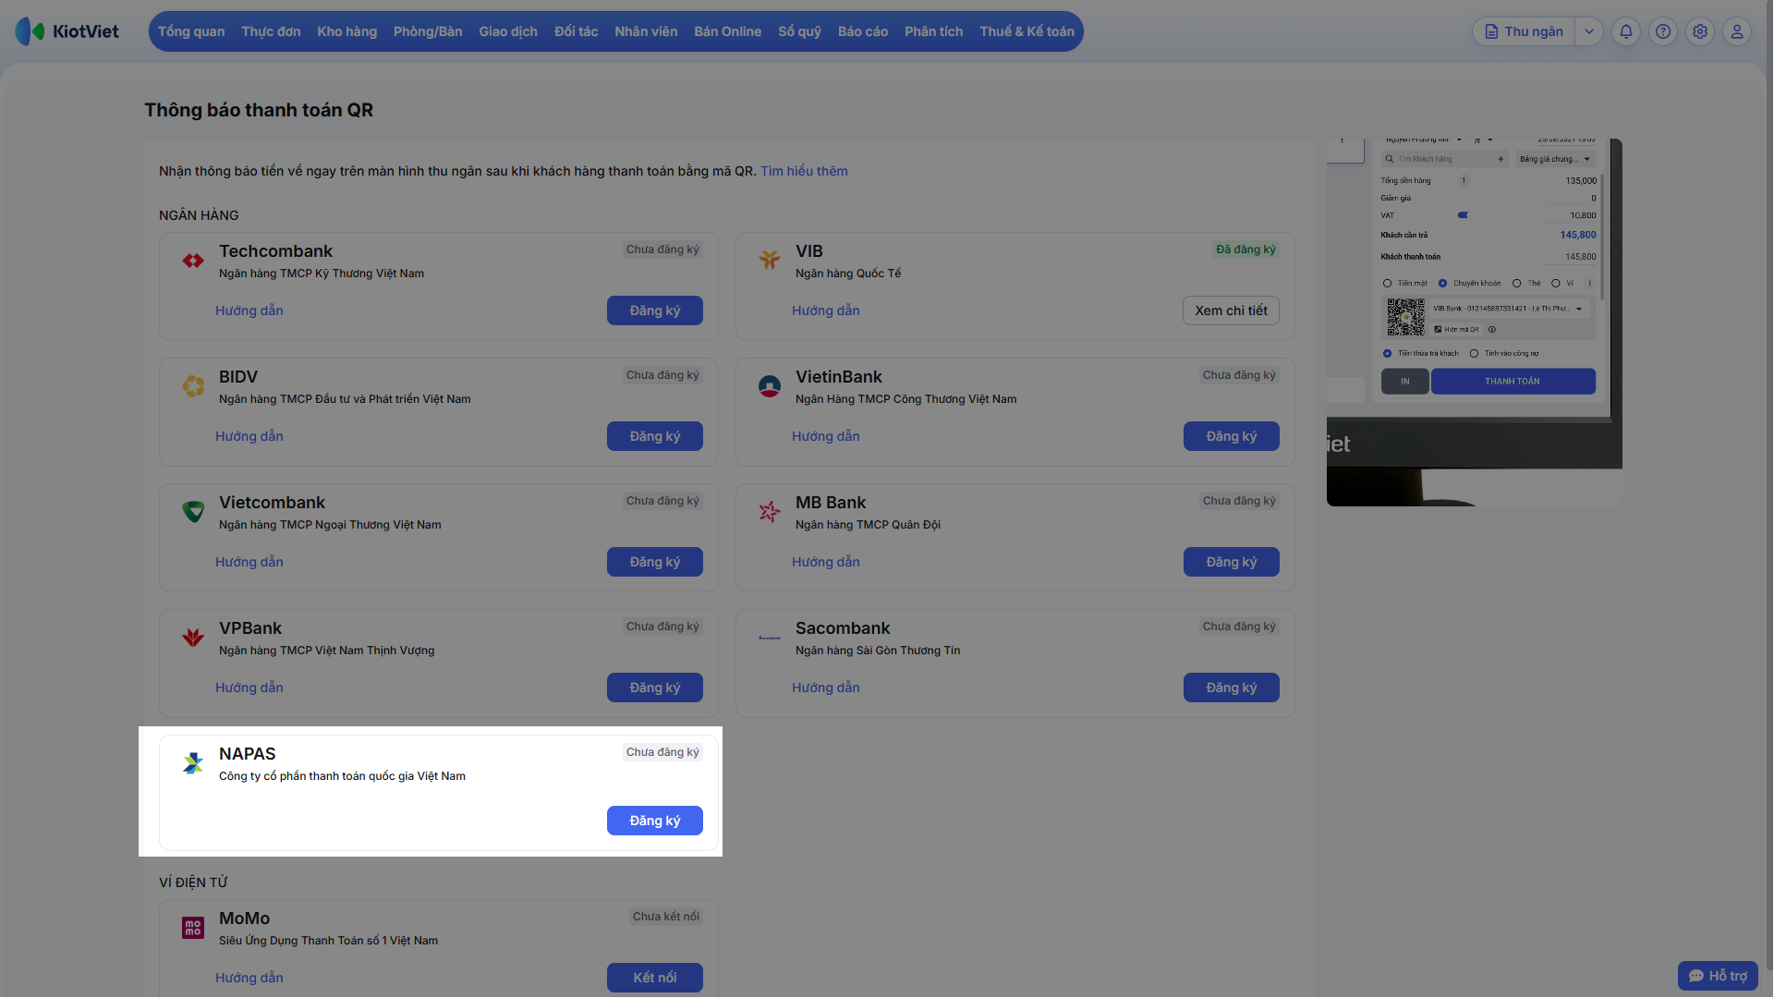This screenshot has height=998, width=1774.
Task: Open the help question mark icon
Action: [x=1663, y=31]
